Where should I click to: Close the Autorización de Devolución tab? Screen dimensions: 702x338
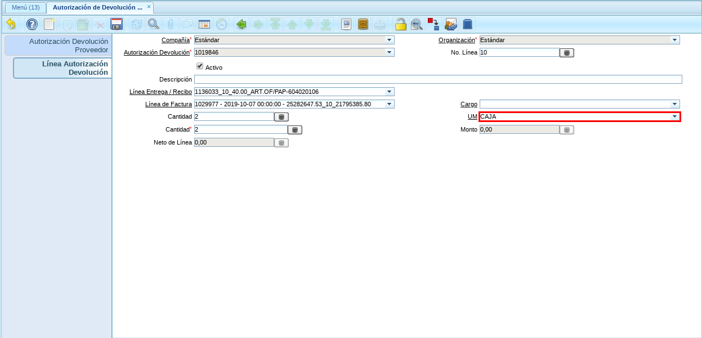click(x=149, y=7)
